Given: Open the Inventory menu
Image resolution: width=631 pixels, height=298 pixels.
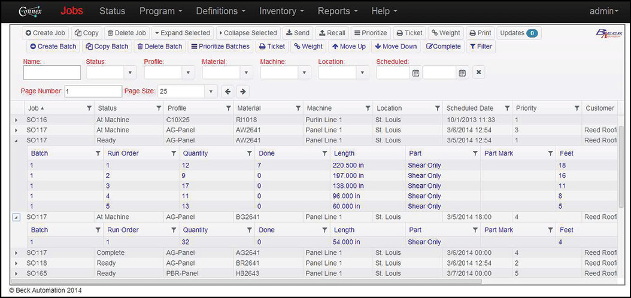Looking at the screenshot, I should coord(281,11).
